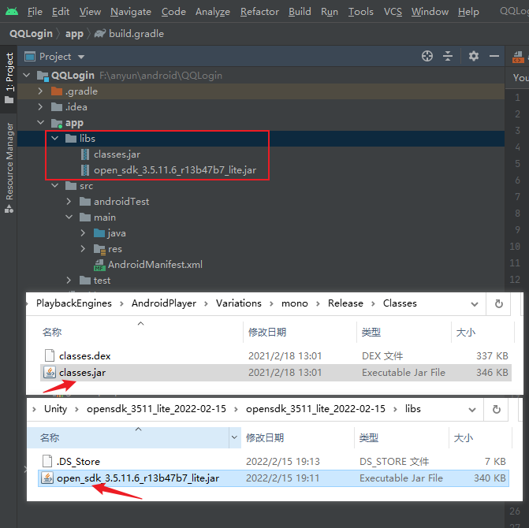Image resolution: width=529 pixels, height=528 pixels.
Task: Open the Refactor menu
Action: point(259,12)
